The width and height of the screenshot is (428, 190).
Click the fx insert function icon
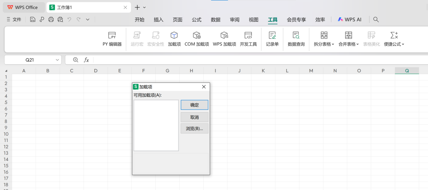86,60
